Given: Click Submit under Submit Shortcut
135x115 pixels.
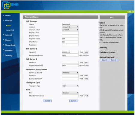Looking at the screenshot, I should 104,60.
